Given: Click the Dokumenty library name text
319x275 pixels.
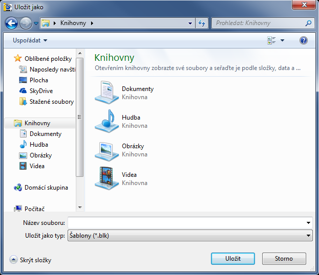Looking at the screenshot, I should click(138, 89).
